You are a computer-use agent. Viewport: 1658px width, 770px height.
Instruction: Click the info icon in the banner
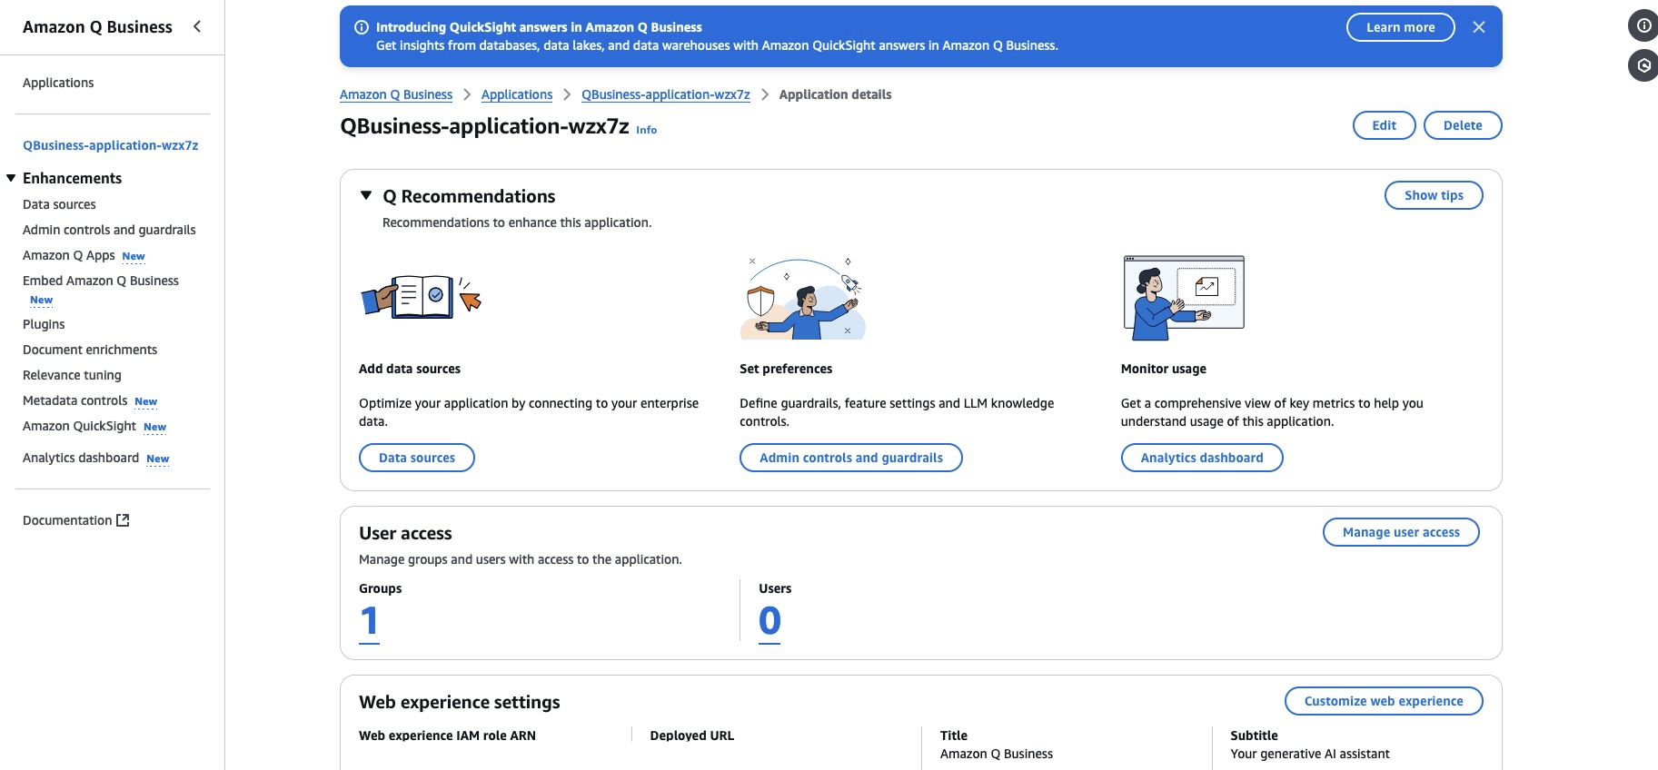(362, 27)
